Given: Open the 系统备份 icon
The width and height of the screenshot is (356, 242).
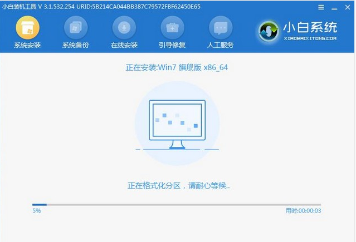Looking at the screenshot, I should [76, 28].
